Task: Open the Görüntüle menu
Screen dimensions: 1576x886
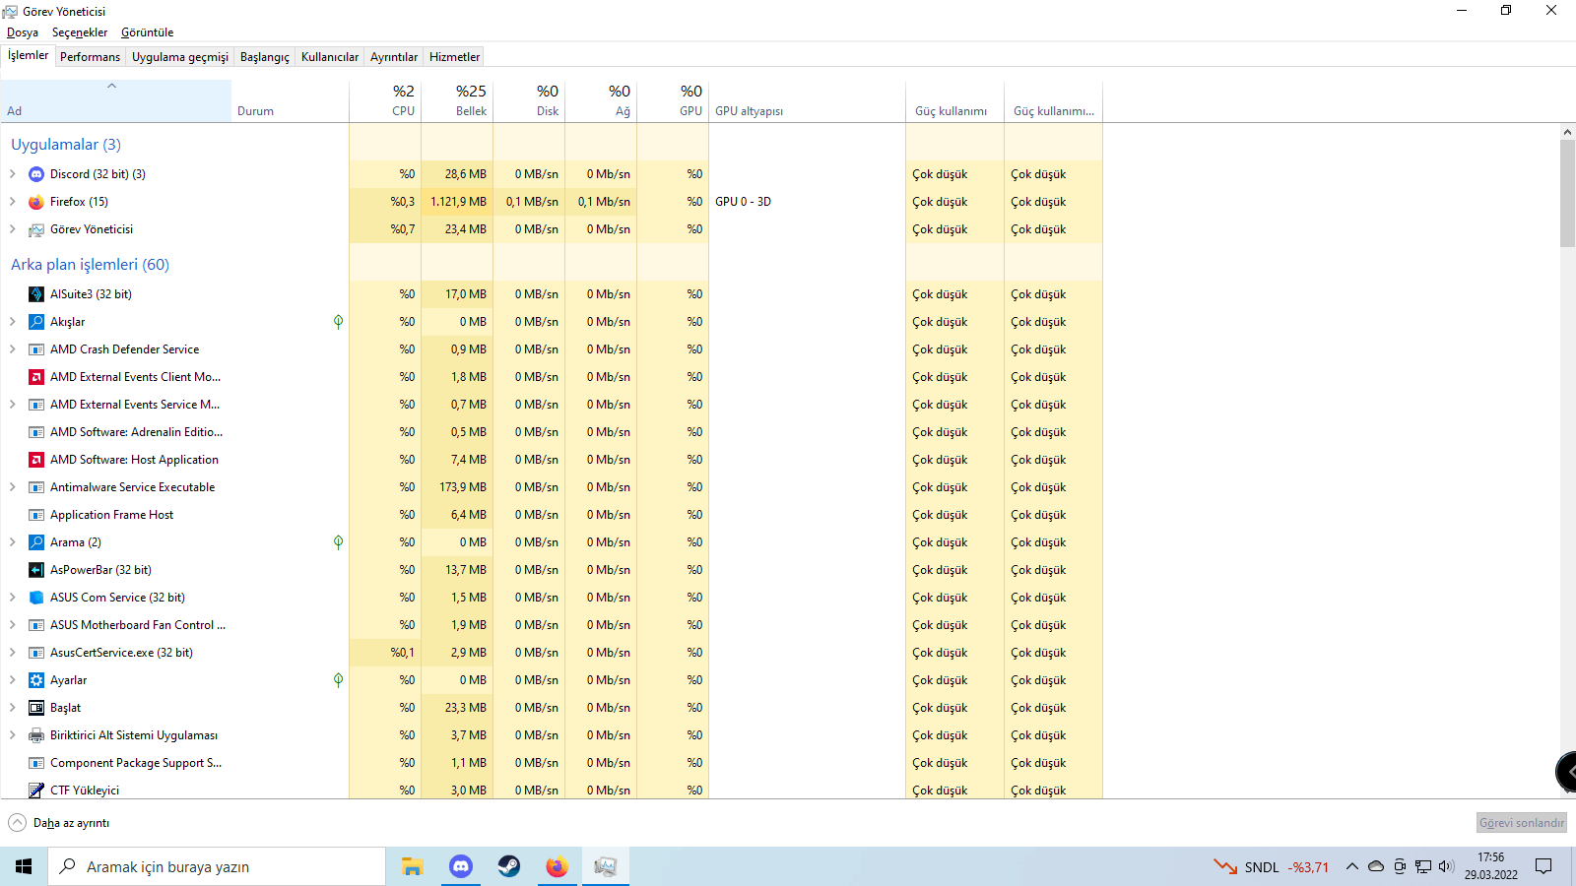Action: coord(147,32)
